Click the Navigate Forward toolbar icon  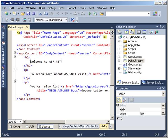click(x=83, y=14)
